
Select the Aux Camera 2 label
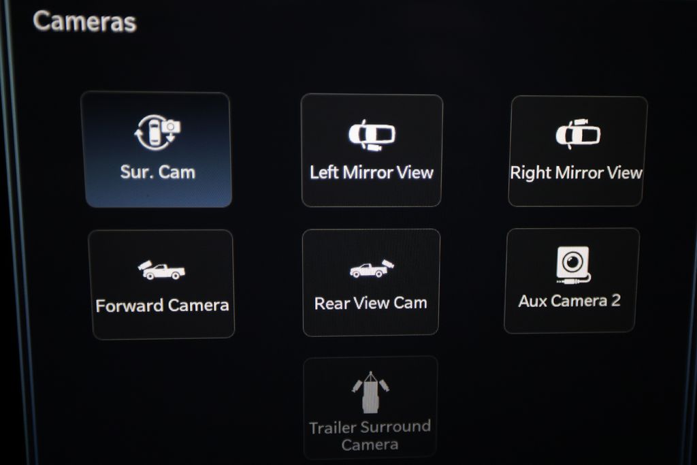(x=570, y=301)
